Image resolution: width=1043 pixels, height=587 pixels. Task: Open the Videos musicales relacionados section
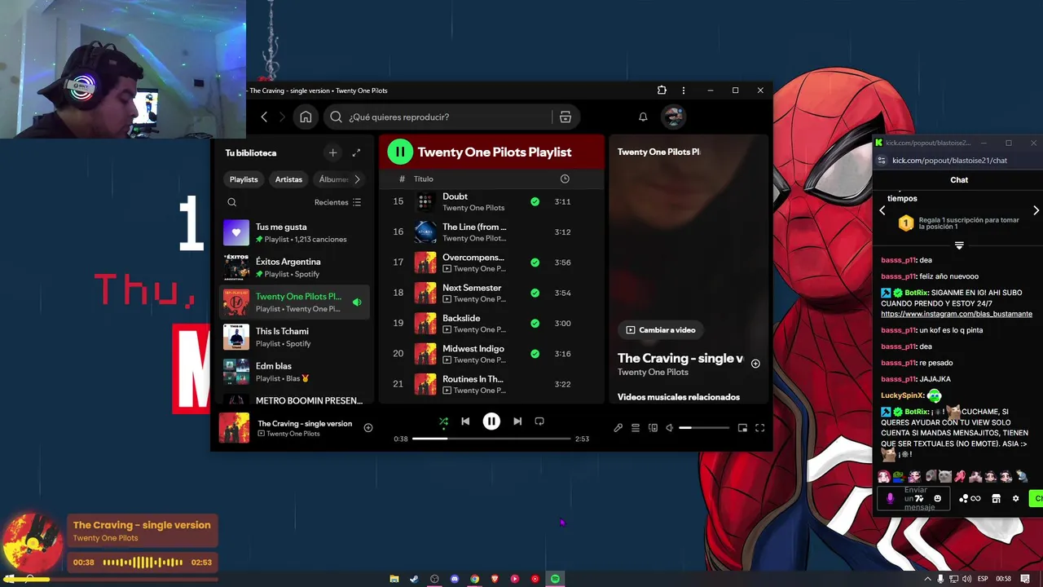pos(679,397)
